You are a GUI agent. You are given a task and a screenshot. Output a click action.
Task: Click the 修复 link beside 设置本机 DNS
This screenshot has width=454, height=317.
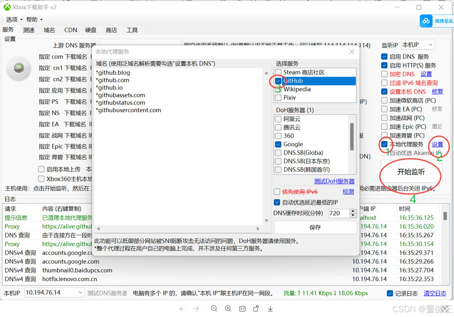tap(437, 92)
